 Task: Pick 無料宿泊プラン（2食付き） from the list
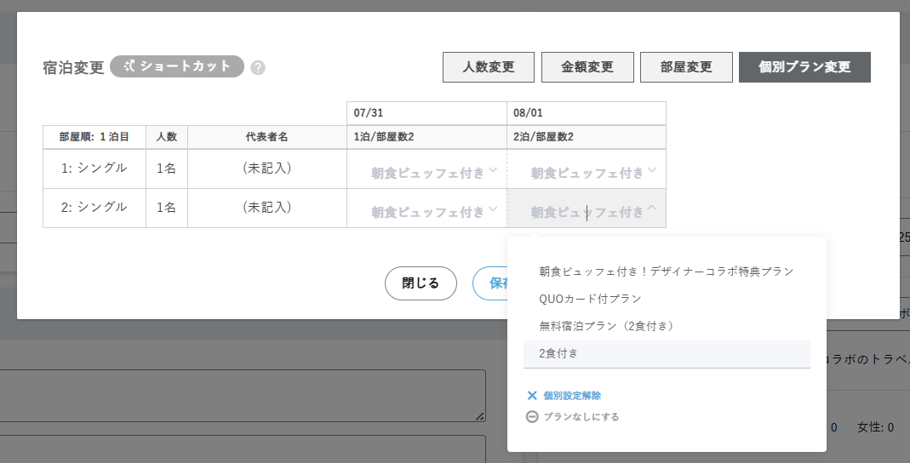coord(606,326)
